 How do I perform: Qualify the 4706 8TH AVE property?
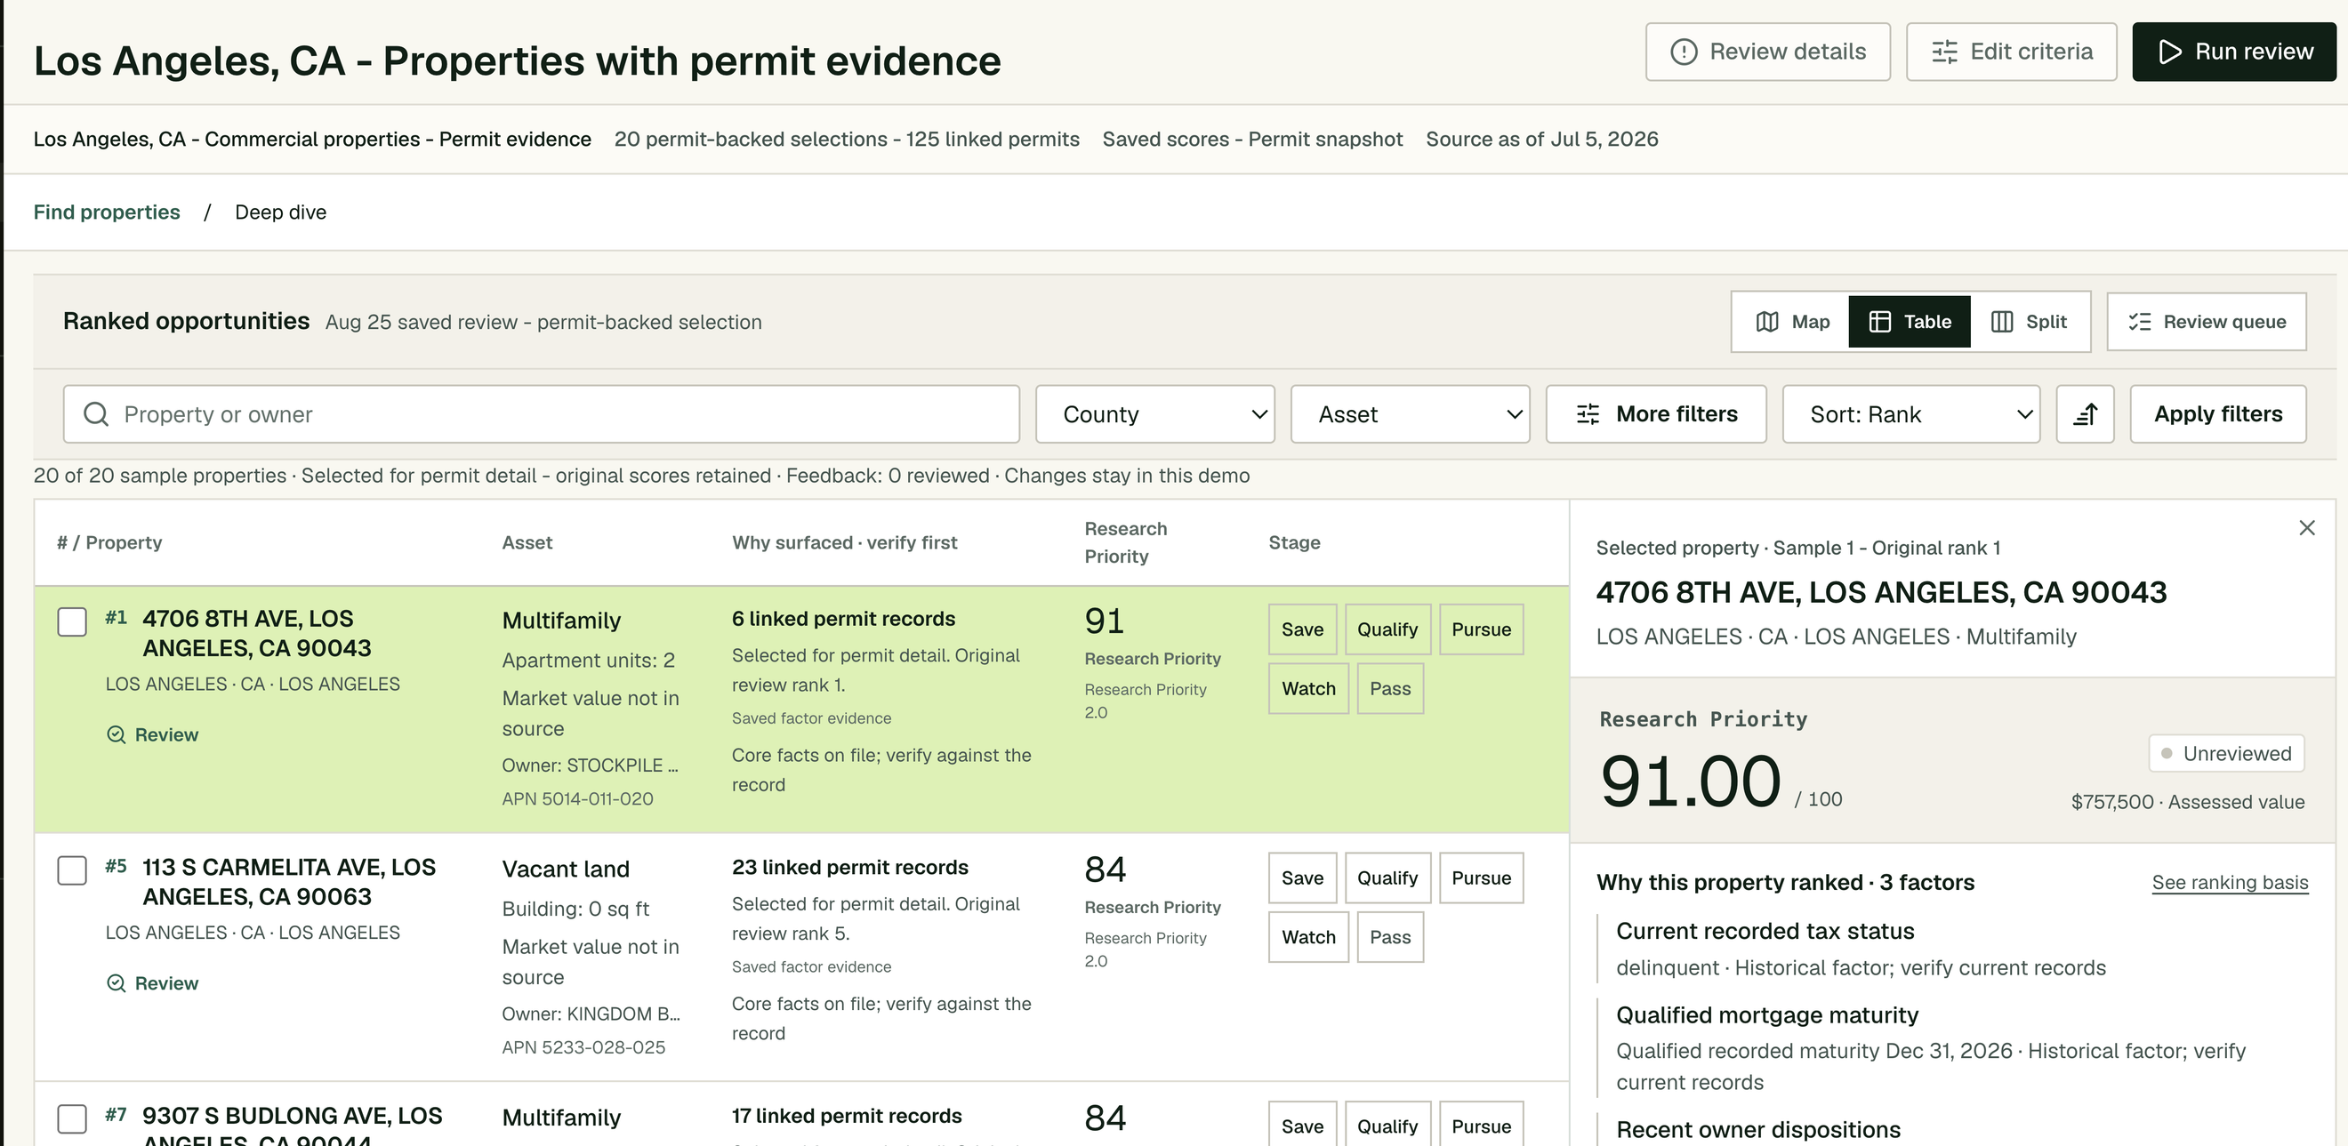1387,629
